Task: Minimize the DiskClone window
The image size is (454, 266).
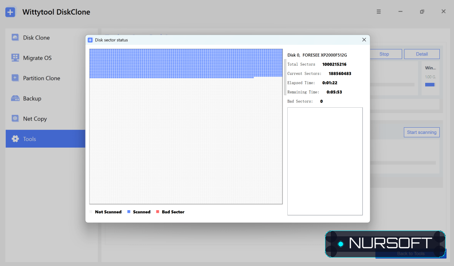Action: (400, 12)
